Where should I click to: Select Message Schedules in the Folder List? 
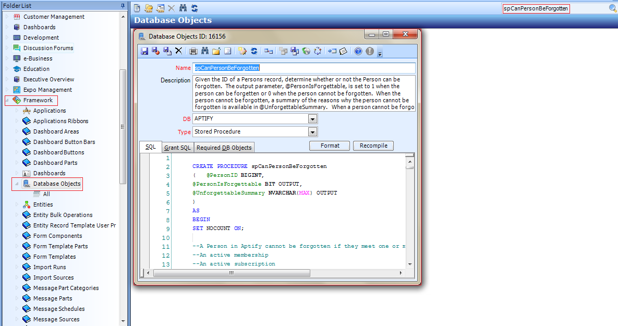[59, 309]
